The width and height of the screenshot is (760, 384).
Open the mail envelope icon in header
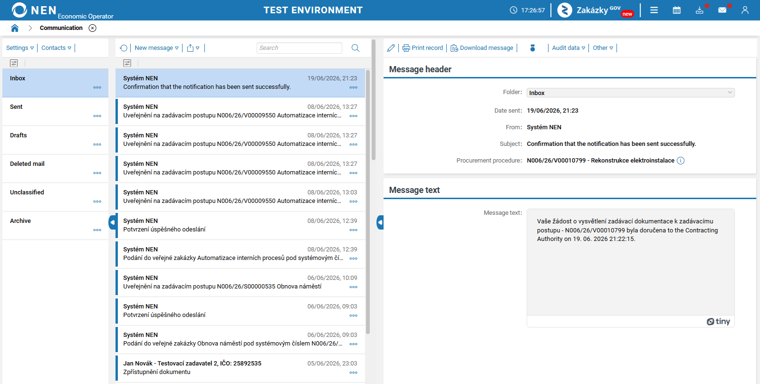[722, 10]
